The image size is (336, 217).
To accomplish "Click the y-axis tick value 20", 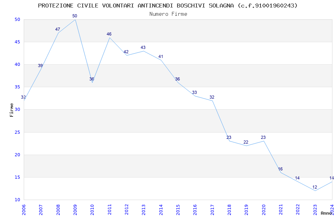I will [17, 155].
